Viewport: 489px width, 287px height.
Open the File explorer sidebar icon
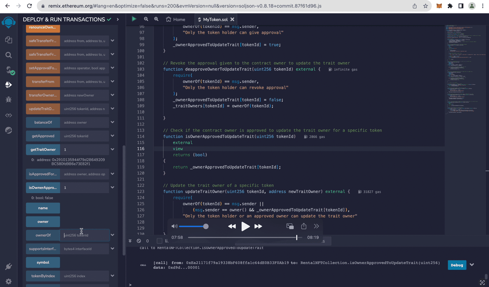8,40
